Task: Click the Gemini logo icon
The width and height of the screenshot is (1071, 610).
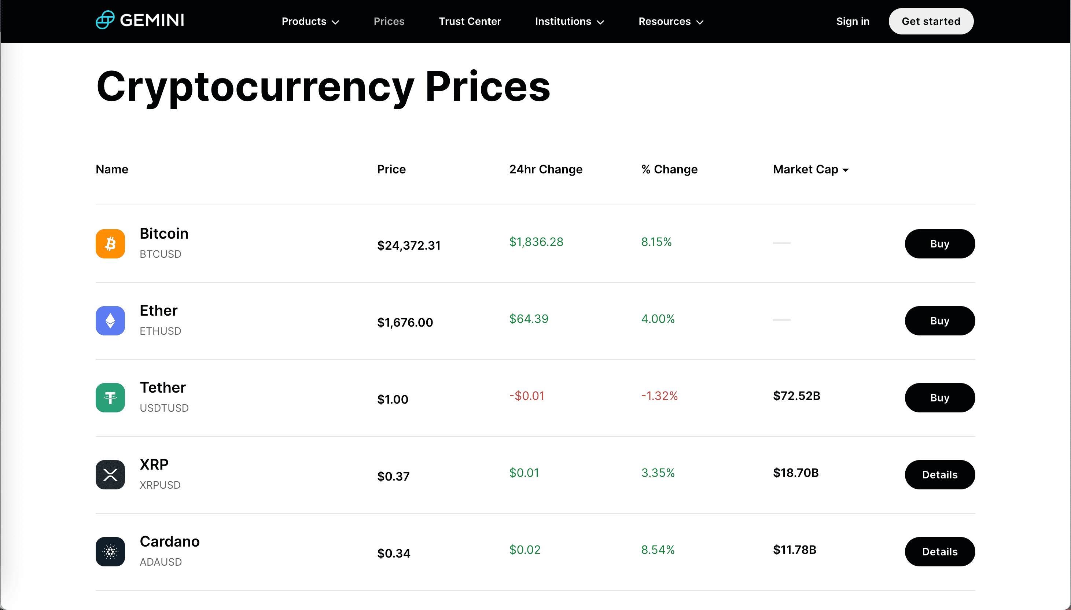Action: [105, 20]
